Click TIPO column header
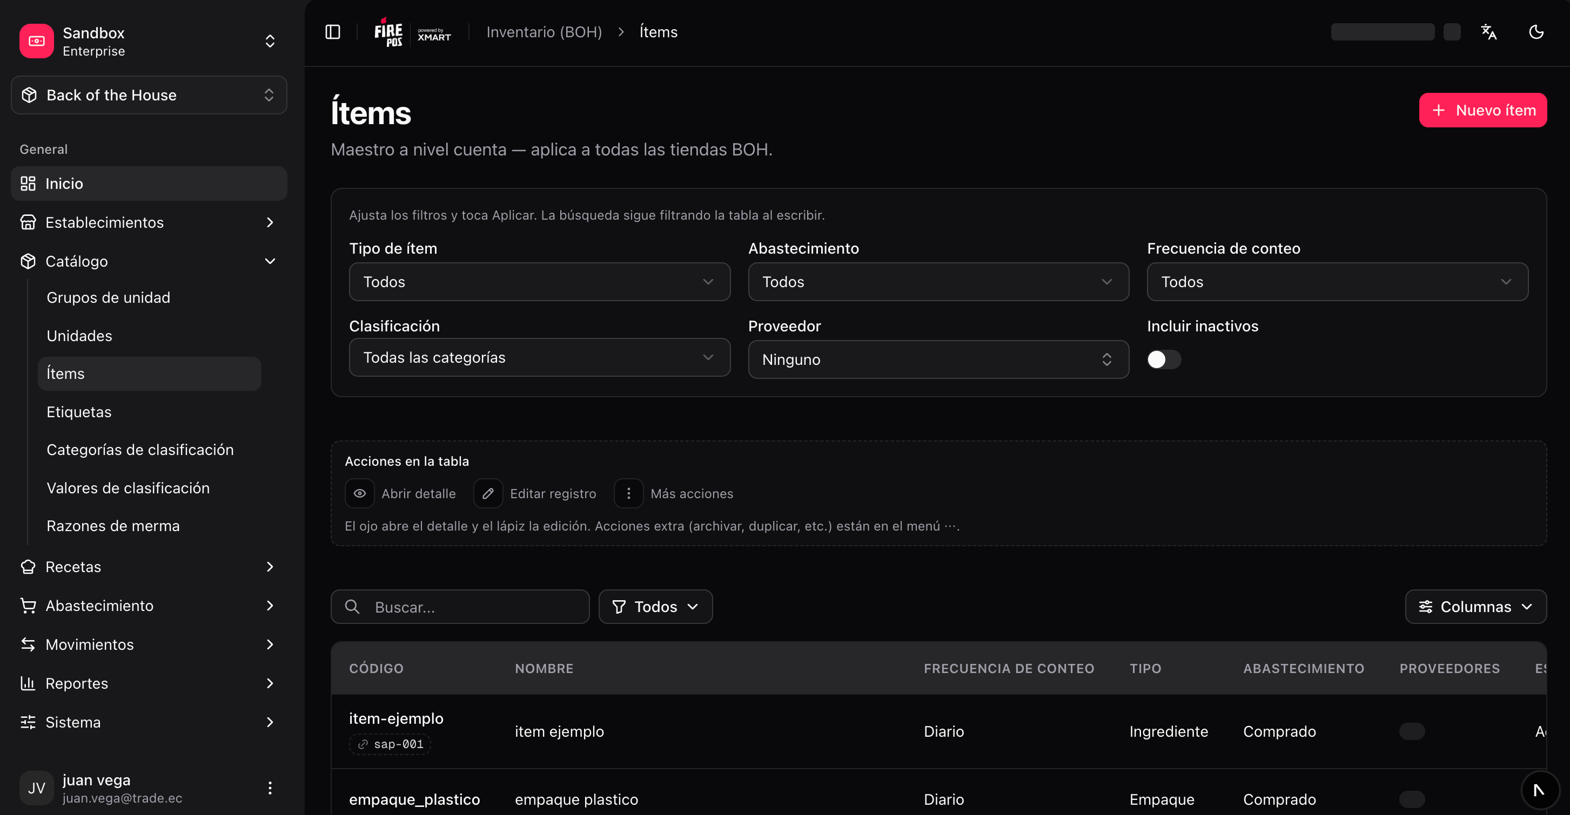The height and width of the screenshot is (815, 1570). click(1145, 668)
